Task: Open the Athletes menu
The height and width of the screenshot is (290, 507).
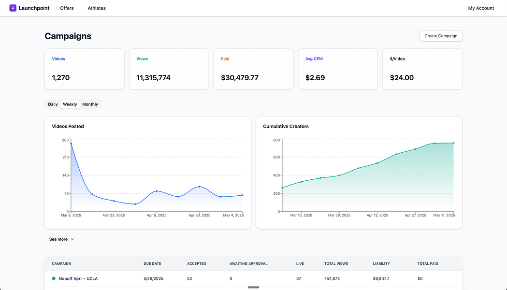Action: pyautogui.click(x=96, y=8)
